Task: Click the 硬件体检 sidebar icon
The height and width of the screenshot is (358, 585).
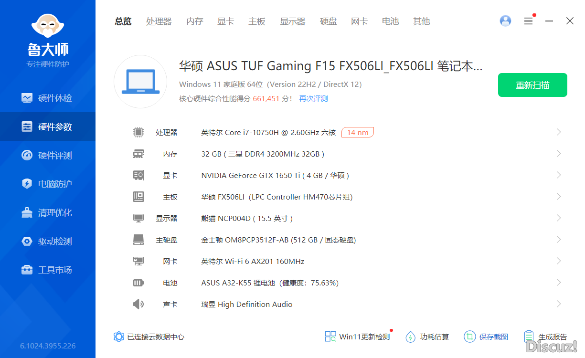Action: point(27,98)
